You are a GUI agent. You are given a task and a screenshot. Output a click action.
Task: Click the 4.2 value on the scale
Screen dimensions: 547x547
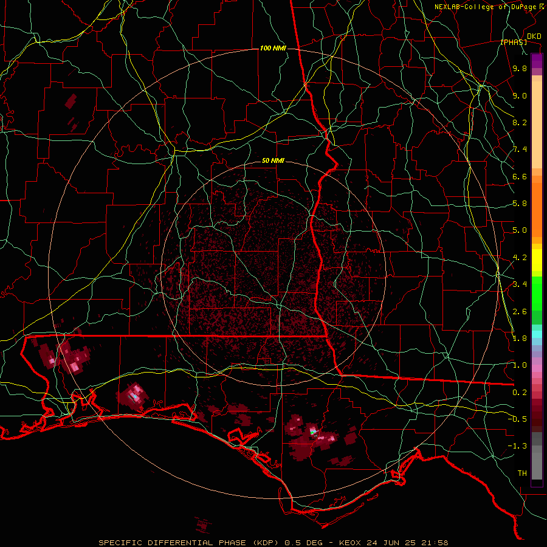[520, 258]
